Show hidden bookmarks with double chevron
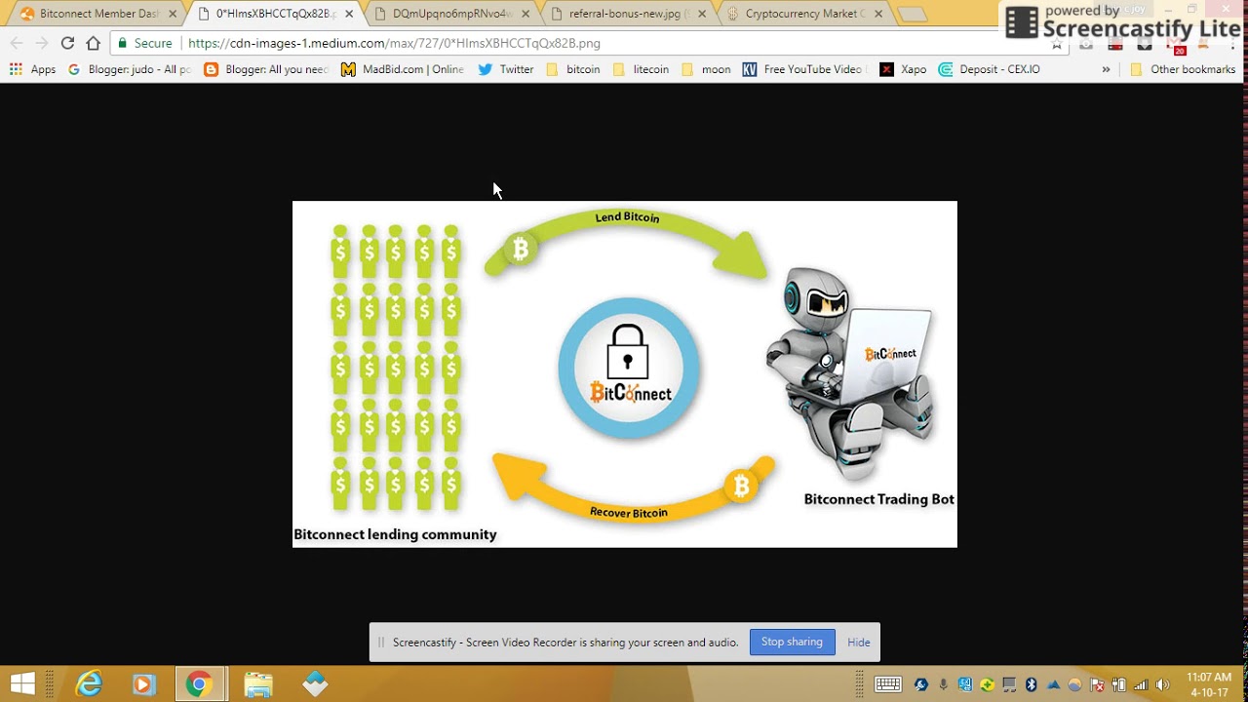The width and height of the screenshot is (1248, 702). [1106, 69]
